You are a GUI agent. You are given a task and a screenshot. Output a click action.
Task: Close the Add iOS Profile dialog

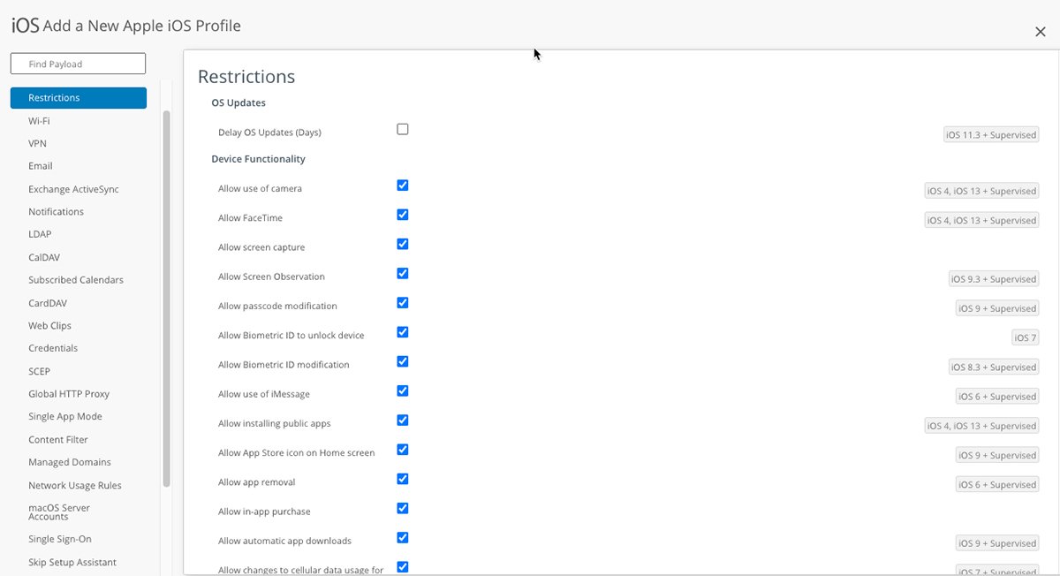click(x=1040, y=32)
